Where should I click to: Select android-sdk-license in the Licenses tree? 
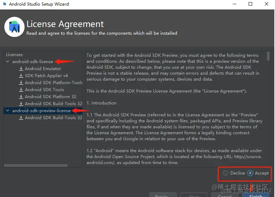point(33,62)
